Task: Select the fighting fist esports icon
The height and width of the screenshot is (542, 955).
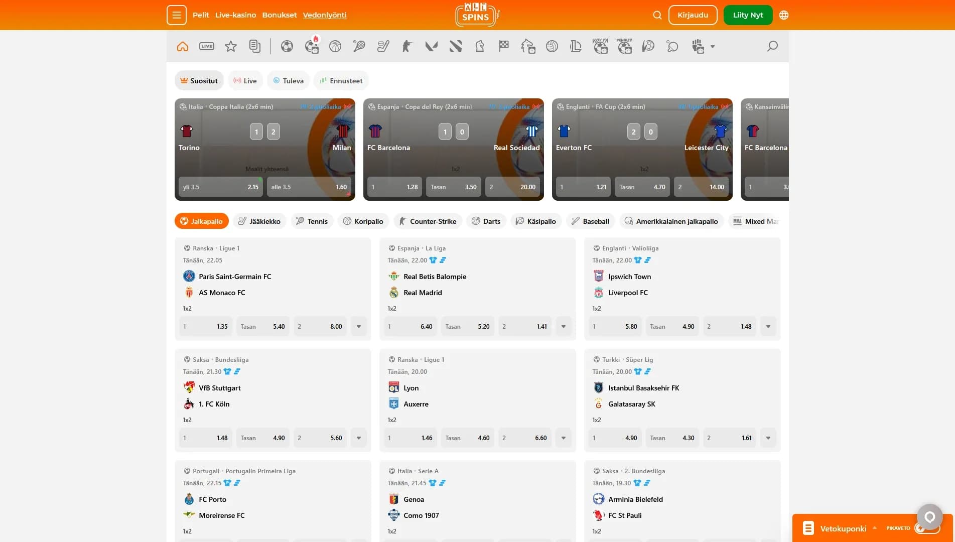Action: (698, 47)
